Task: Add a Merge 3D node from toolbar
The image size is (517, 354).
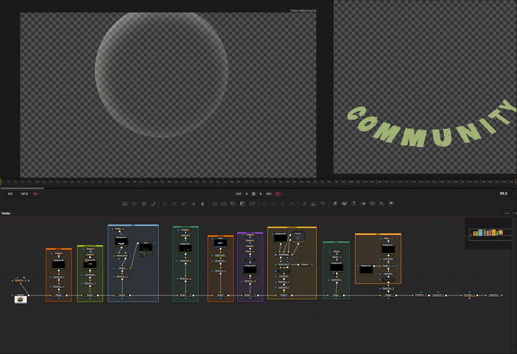Action: [363, 204]
